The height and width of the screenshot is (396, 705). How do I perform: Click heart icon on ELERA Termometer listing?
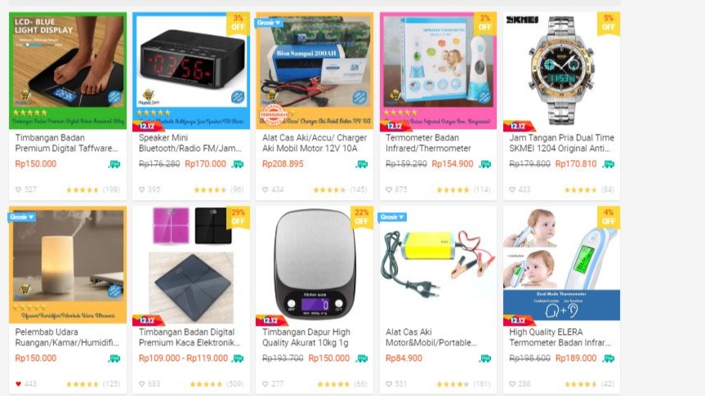[512, 384]
